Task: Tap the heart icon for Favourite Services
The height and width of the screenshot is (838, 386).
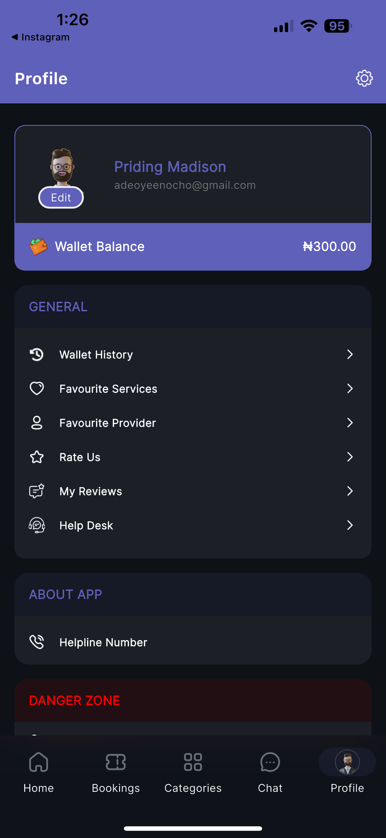Action: point(37,388)
